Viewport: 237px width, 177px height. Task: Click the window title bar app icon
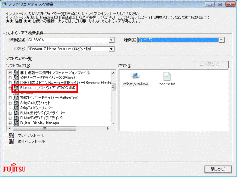pos(4,4)
